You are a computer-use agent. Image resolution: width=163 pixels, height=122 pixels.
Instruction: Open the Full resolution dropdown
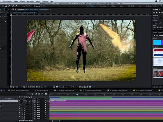48,87
